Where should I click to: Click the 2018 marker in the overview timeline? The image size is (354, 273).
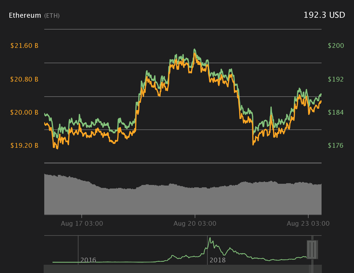click(217, 260)
